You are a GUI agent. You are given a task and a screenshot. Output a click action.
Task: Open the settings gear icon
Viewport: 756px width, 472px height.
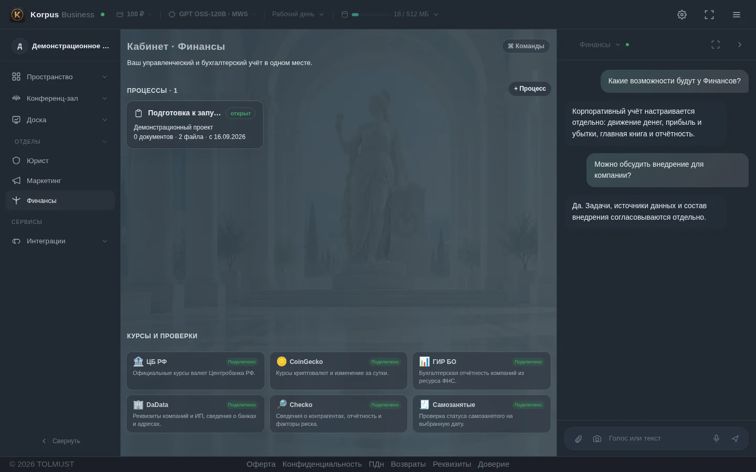pyautogui.click(x=682, y=15)
